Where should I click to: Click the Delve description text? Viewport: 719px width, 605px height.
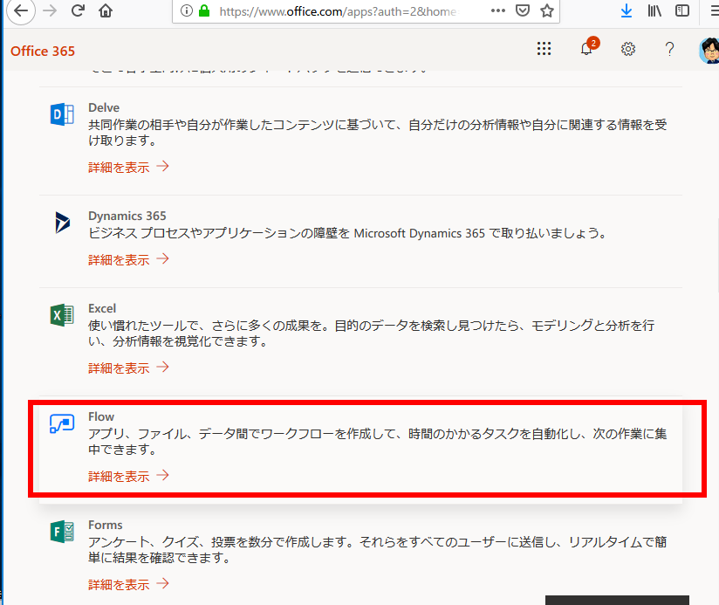pos(377,133)
